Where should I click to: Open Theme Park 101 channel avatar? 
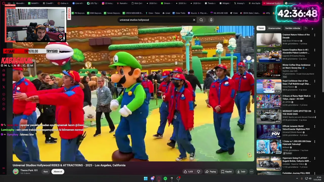tap(16, 171)
